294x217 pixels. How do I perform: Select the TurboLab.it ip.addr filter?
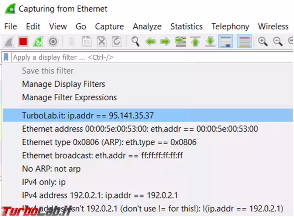tap(88, 116)
